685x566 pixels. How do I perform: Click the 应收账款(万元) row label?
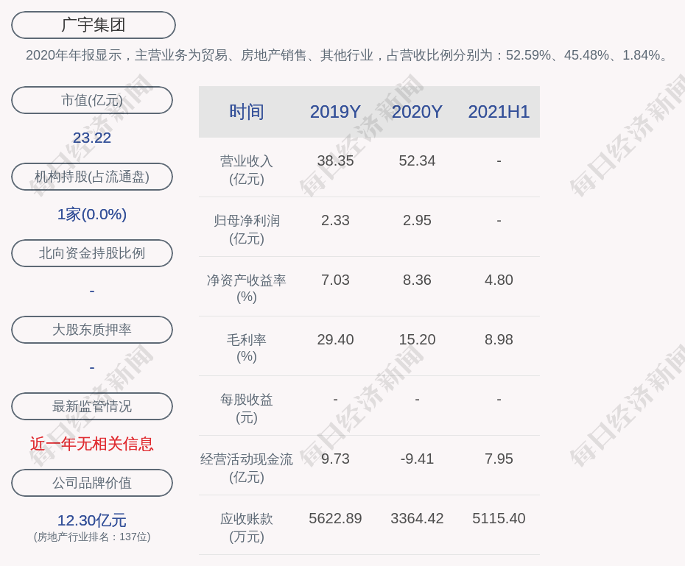tap(247, 528)
